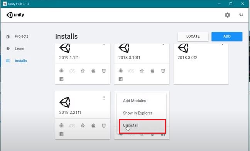Click Apple macOS module icon on 2018.3.10f1
Viewport: 250px width, 151px height.
point(152,71)
